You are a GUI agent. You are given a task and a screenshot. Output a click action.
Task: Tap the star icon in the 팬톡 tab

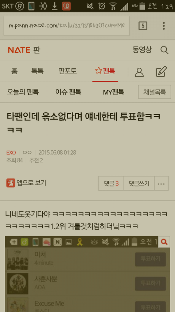point(98,71)
